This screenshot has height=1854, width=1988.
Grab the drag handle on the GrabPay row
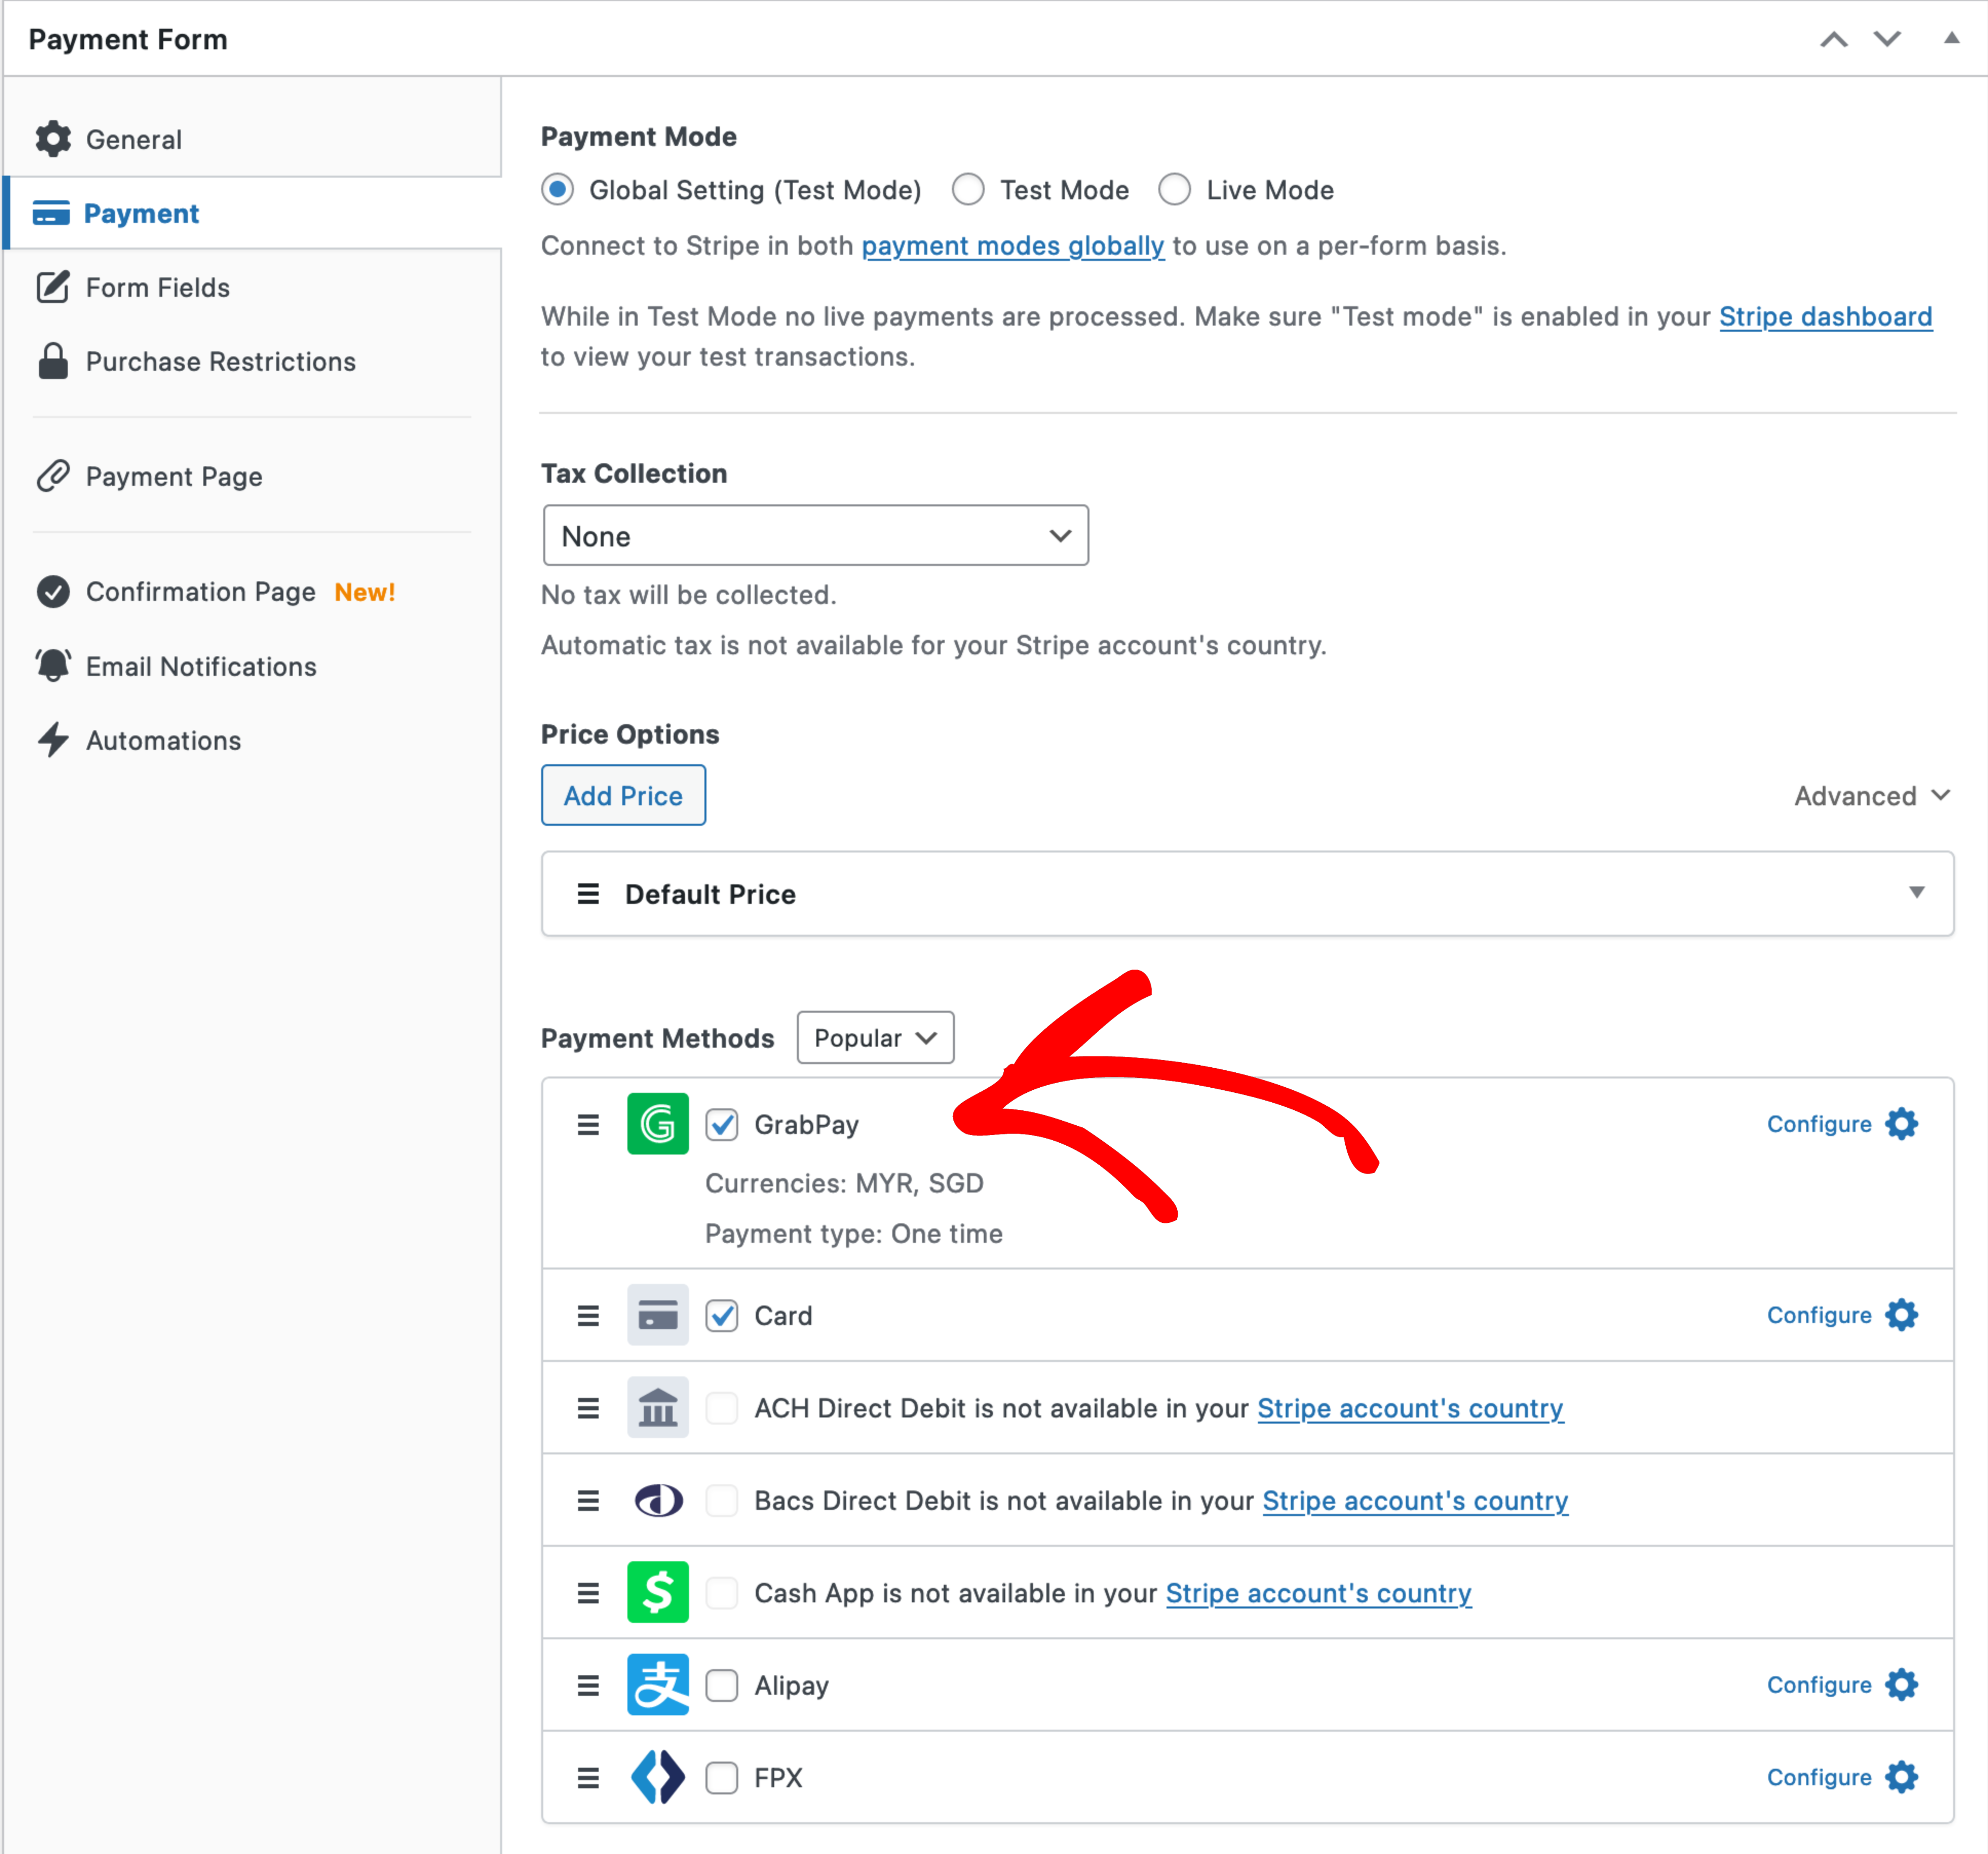pos(588,1125)
